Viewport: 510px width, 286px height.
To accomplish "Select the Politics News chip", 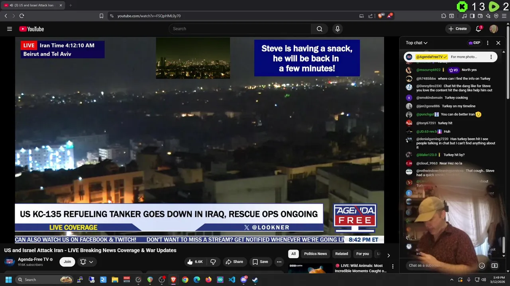I will point(315,254).
